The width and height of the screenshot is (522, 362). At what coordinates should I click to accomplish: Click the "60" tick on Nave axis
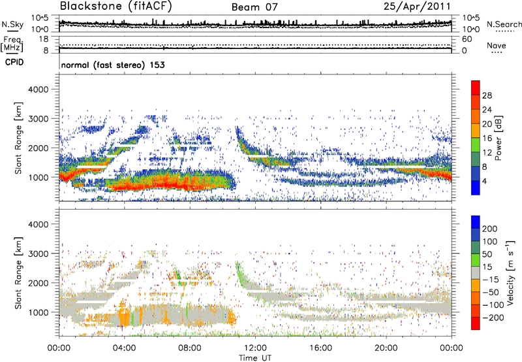pos(467,39)
